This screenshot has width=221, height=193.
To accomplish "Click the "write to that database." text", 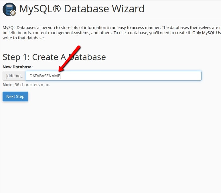I will click(x=23, y=38).
